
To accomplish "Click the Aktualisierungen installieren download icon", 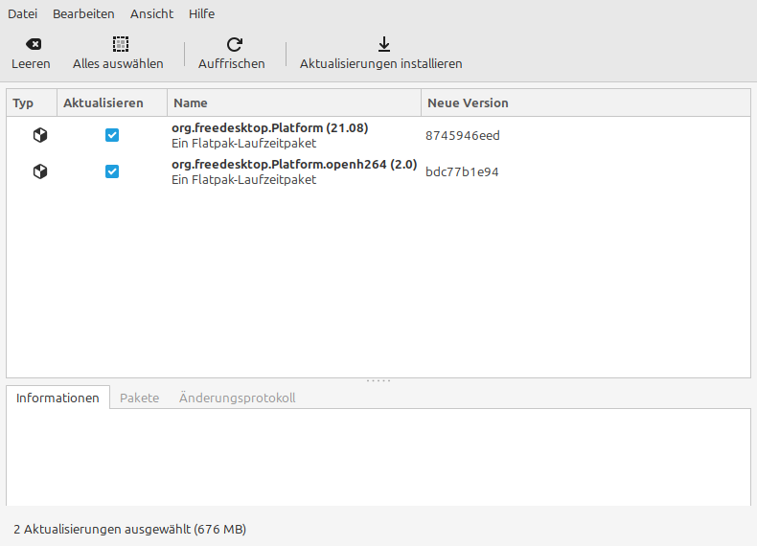I will coord(384,44).
